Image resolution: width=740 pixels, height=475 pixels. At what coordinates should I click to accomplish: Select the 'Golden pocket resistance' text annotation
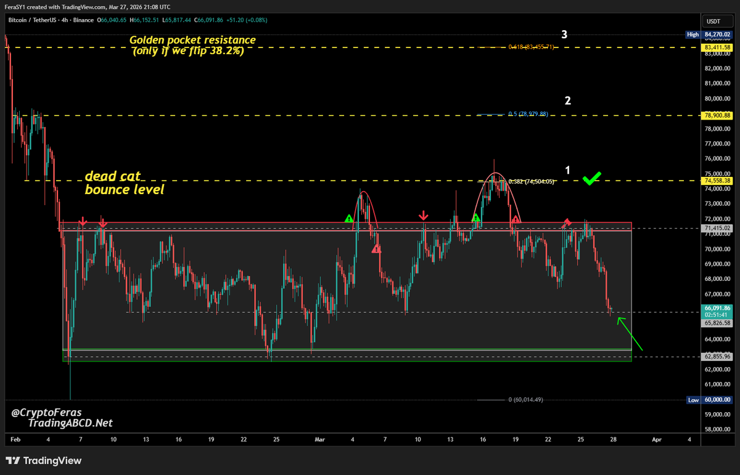click(192, 40)
